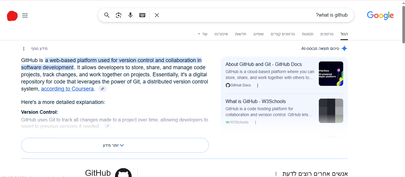This screenshot has height=177, width=405.
Task: Click the AI overview sparkle icon
Action: point(344,49)
